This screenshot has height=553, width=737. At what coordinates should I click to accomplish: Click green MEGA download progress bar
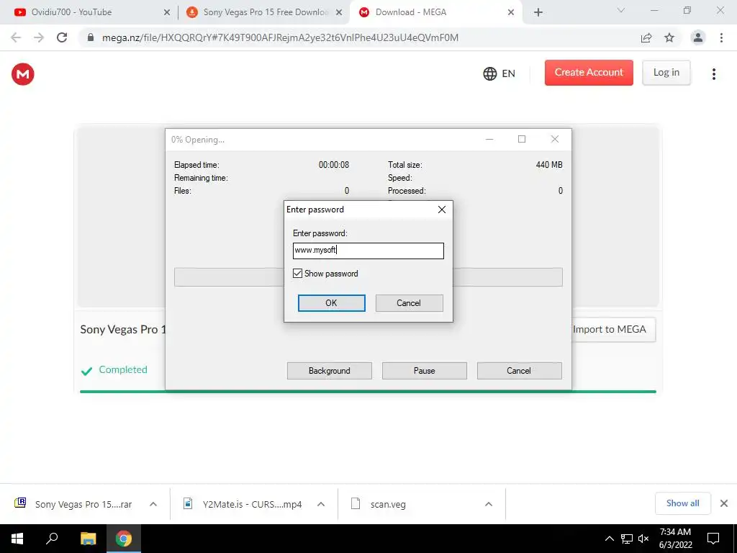point(368,391)
